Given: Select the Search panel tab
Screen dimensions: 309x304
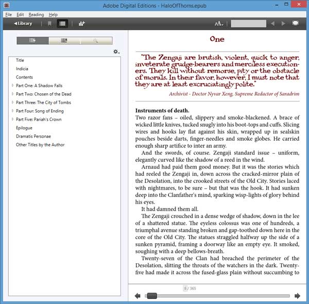Looking at the screenshot, I should coord(96,41).
